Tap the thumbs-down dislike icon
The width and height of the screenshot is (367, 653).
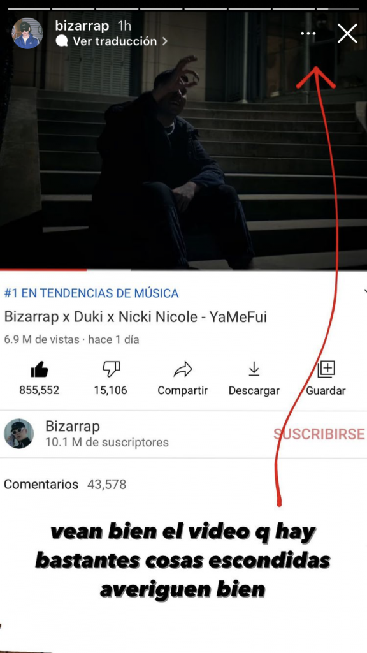111,369
